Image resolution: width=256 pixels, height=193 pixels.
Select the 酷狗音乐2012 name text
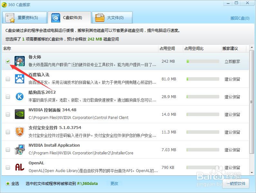pyautogui.click(x=42, y=92)
